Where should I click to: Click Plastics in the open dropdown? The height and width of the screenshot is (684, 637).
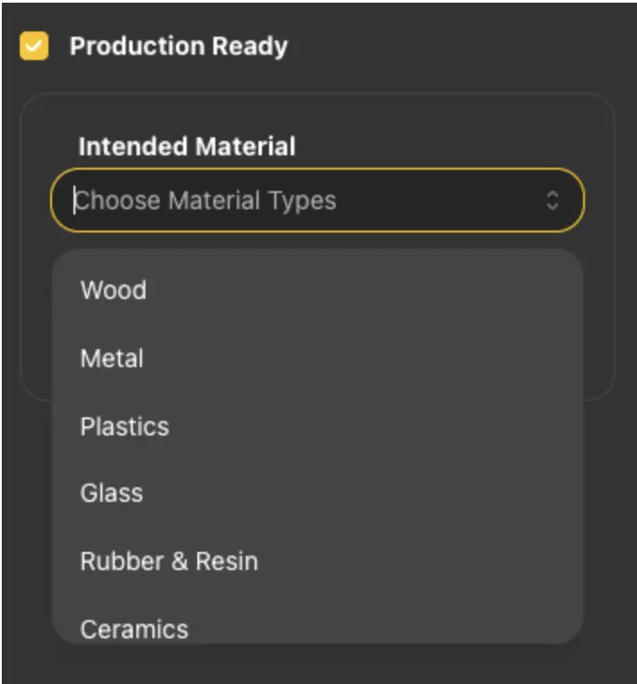point(125,425)
